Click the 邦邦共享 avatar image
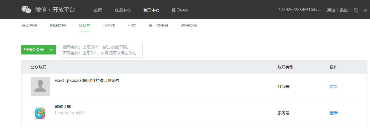 40,113
